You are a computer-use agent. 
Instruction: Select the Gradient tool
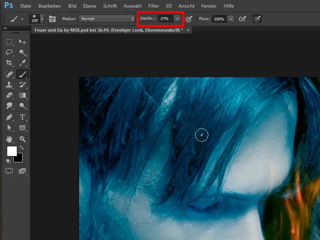22,95
